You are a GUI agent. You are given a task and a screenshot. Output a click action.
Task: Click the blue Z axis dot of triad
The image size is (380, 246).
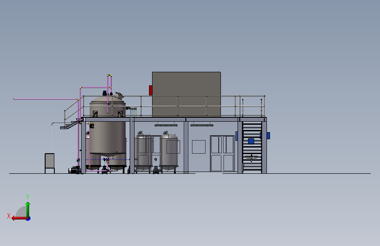click(28, 218)
